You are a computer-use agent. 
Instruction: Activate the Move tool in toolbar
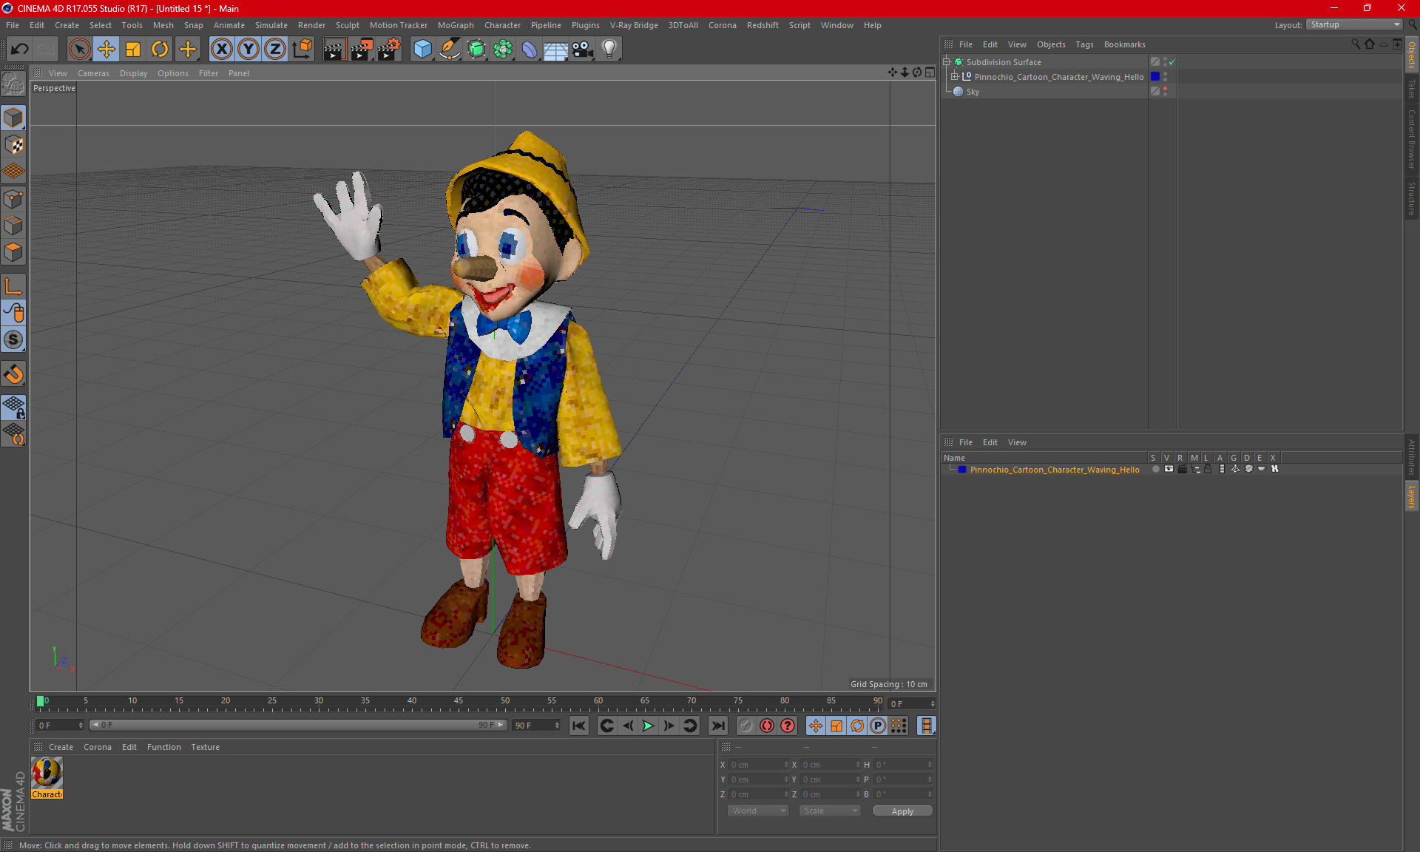pos(106,50)
